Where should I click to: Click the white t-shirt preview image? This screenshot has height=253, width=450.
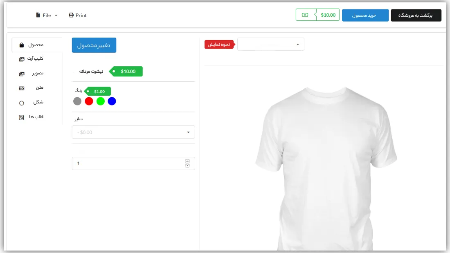pyautogui.click(x=326, y=168)
